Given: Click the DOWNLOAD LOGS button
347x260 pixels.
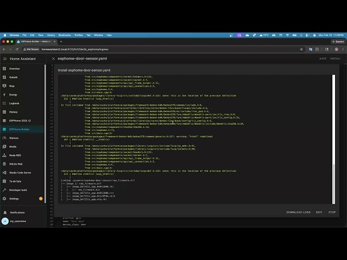Looking at the screenshot, I should [x=298, y=212].
